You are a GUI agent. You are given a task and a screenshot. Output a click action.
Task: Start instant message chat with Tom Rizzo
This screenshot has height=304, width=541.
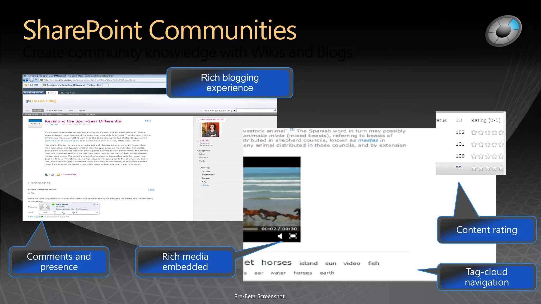[x=54, y=212]
